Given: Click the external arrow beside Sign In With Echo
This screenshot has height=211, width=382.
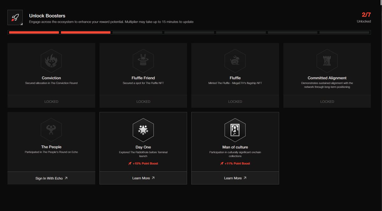Looking at the screenshot, I should [66, 178].
